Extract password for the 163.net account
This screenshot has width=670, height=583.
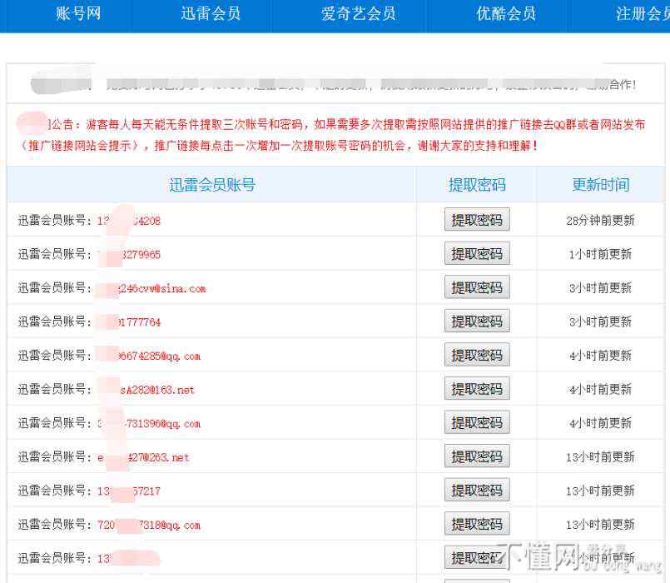tap(477, 389)
